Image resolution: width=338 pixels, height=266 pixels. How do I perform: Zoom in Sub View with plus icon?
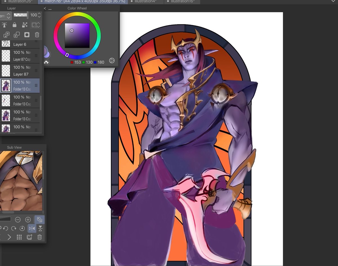(28, 220)
